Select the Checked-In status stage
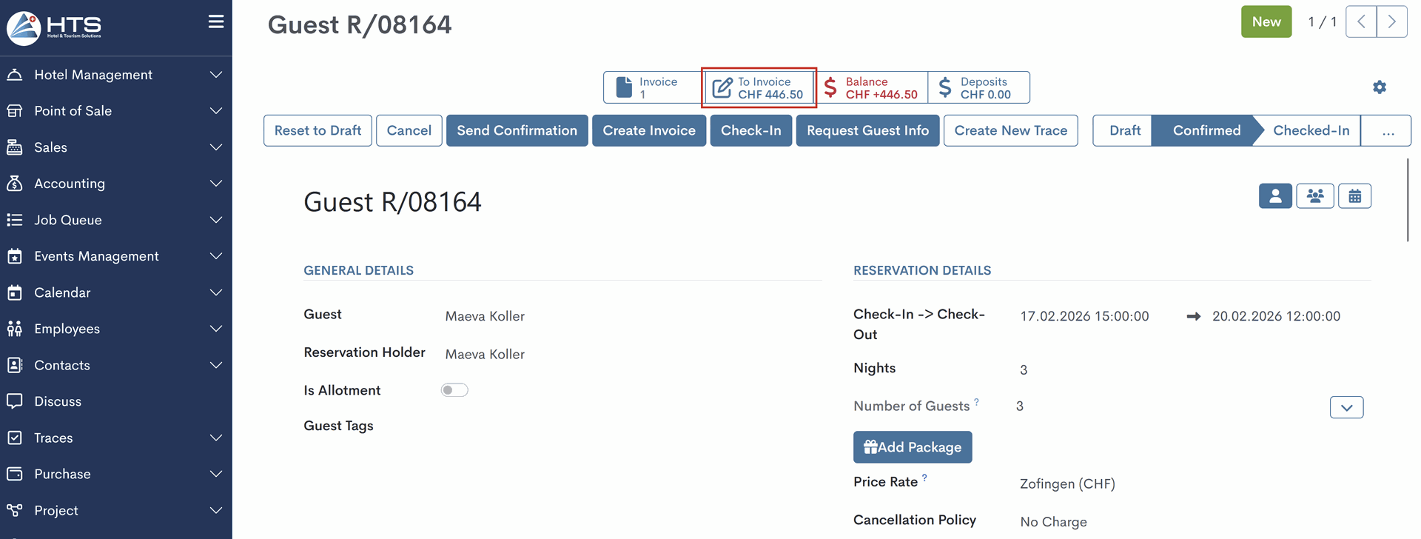 click(1311, 130)
